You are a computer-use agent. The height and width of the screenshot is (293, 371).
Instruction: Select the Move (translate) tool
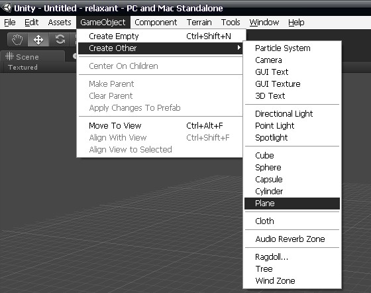38,40
